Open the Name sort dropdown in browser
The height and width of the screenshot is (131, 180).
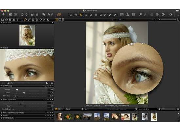click(74, 109)
